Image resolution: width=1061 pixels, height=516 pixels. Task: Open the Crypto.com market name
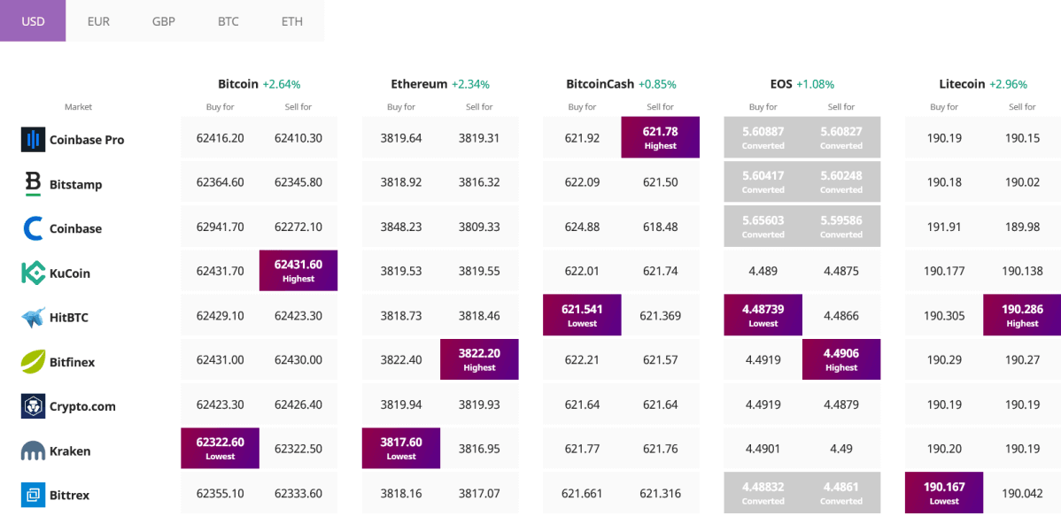[82, 406]
